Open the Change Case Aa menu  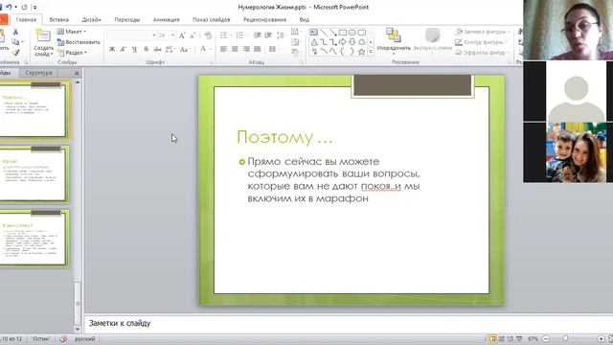tap(185, 49)
